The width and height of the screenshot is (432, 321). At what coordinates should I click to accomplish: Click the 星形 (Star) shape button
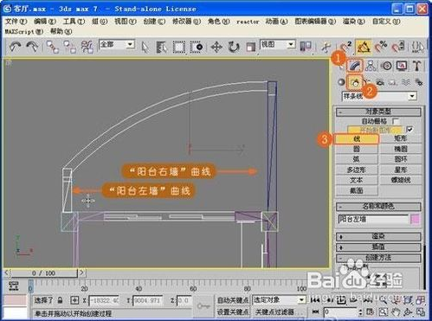401,170
